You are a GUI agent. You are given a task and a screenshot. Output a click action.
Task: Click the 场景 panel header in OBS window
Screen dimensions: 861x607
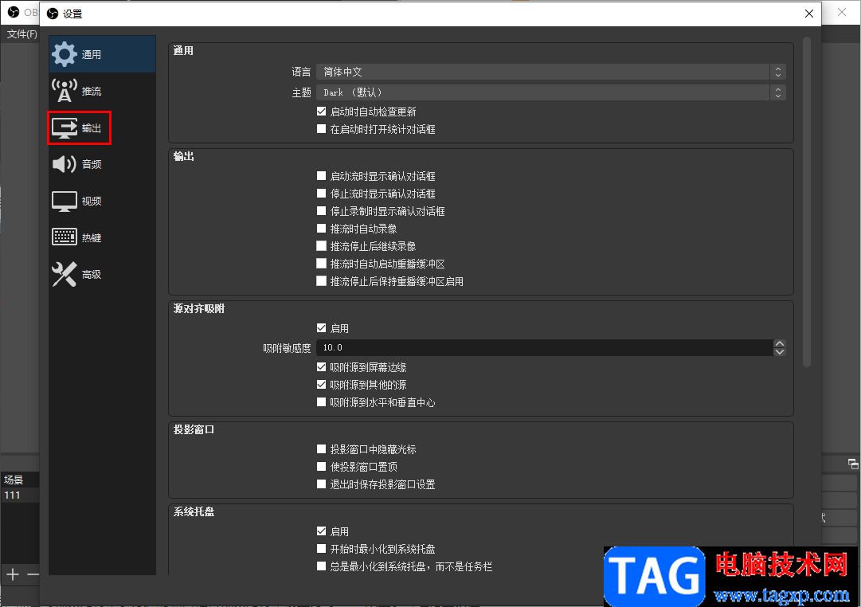pos(20,480)
